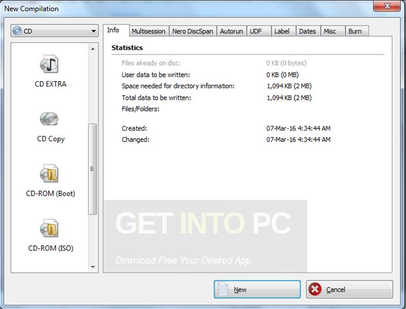Open the Multisession tab
The image size is (406, 309).
tap(148, 31)
